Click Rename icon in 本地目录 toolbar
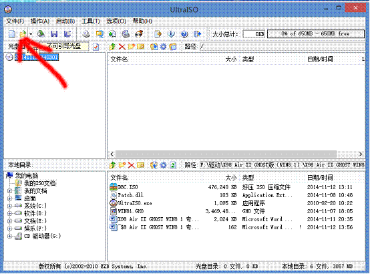The width and height of the screenshot is (370, 274). pos(141,165)
